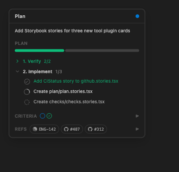Click the GitHub icon beside #312

click(x=90, y=129)
